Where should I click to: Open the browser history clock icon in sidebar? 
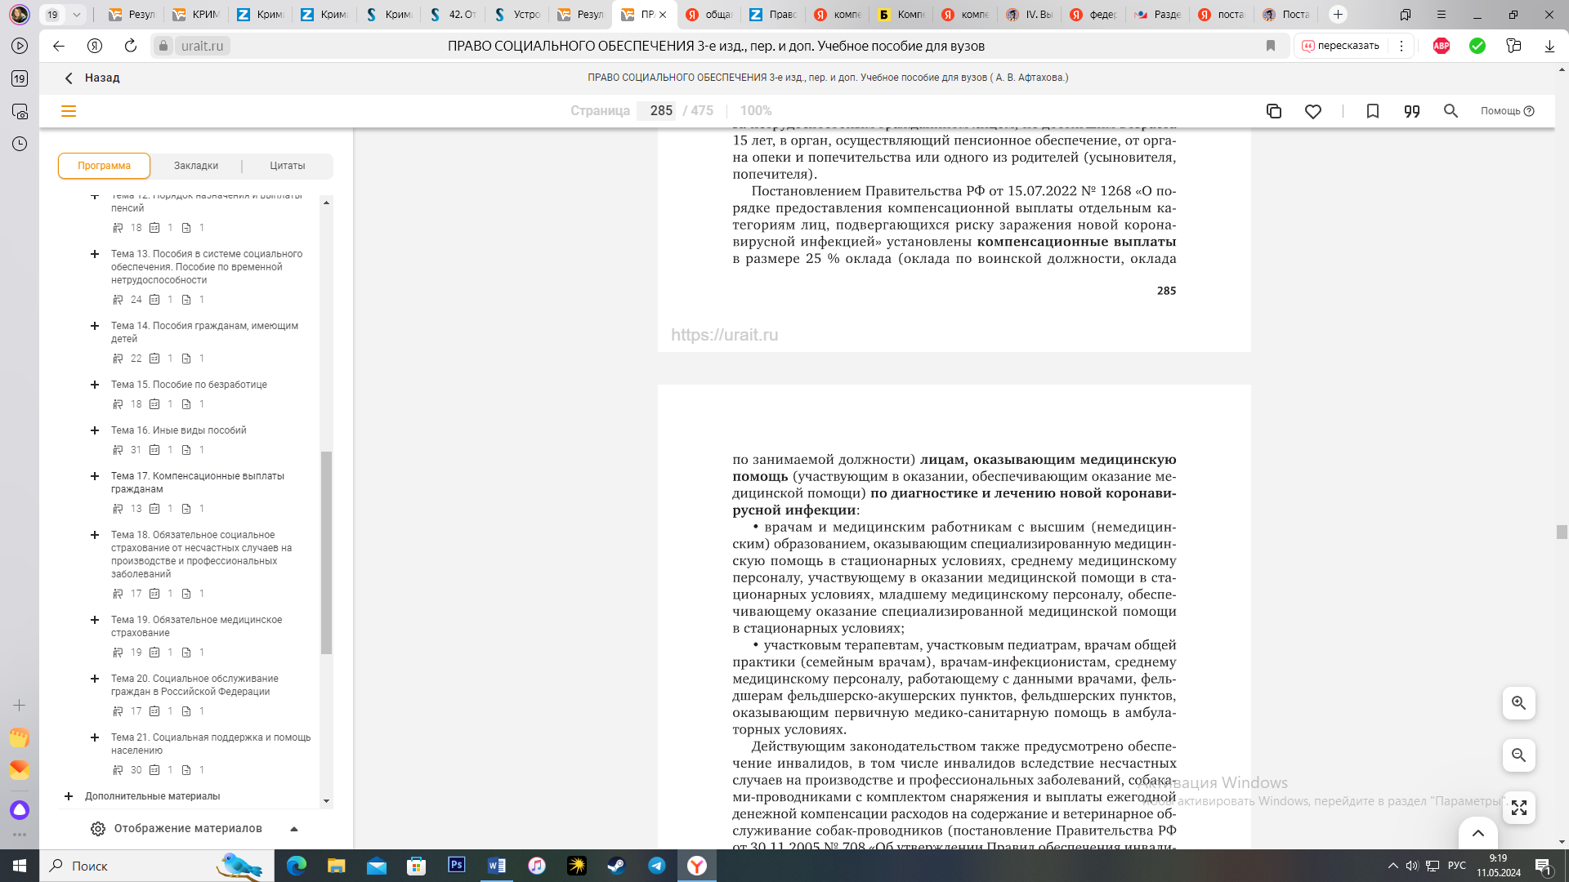pyautogui.click(x=20, y=144)
